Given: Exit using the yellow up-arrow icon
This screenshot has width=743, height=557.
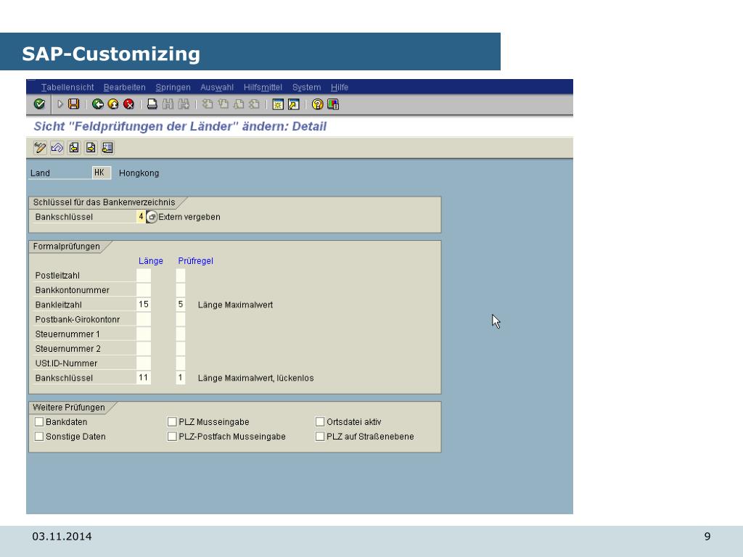Looking at the screenshot, I should pos(113,104).
